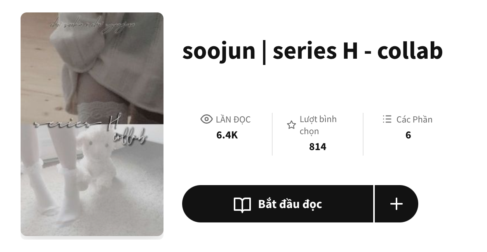Click the 814 vote count
The width and height of the screenshot is (487, 252).
tap(318, 147)
